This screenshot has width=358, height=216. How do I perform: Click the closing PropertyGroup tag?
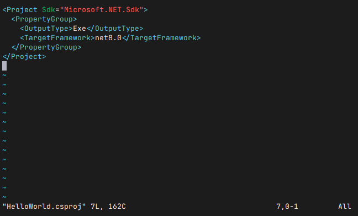click(46, 47)
